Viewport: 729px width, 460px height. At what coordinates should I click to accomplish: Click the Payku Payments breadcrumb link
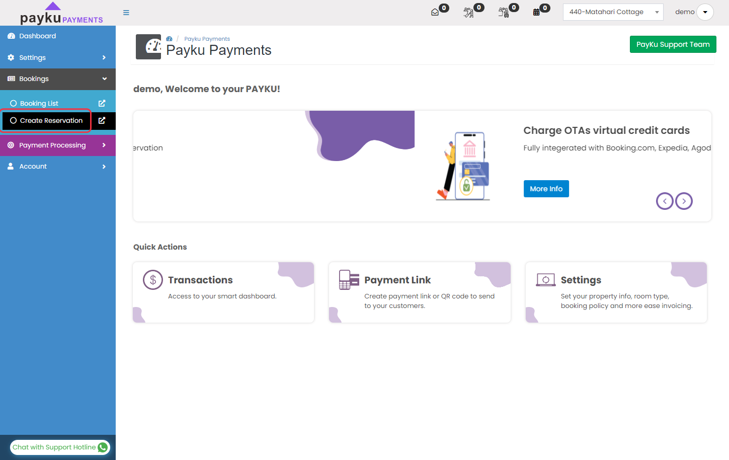tap(207, 39)
